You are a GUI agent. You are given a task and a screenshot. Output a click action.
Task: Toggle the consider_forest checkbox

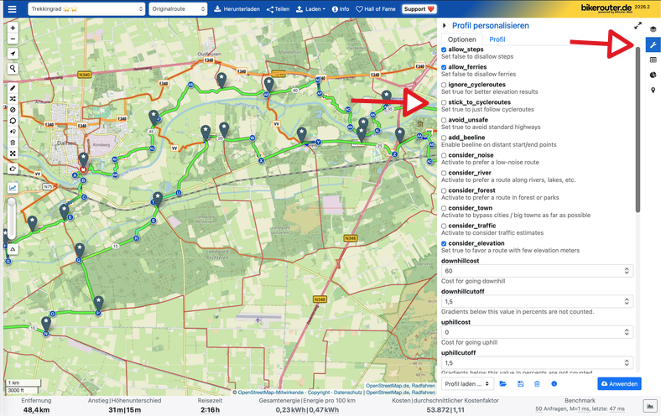(445, 190)
